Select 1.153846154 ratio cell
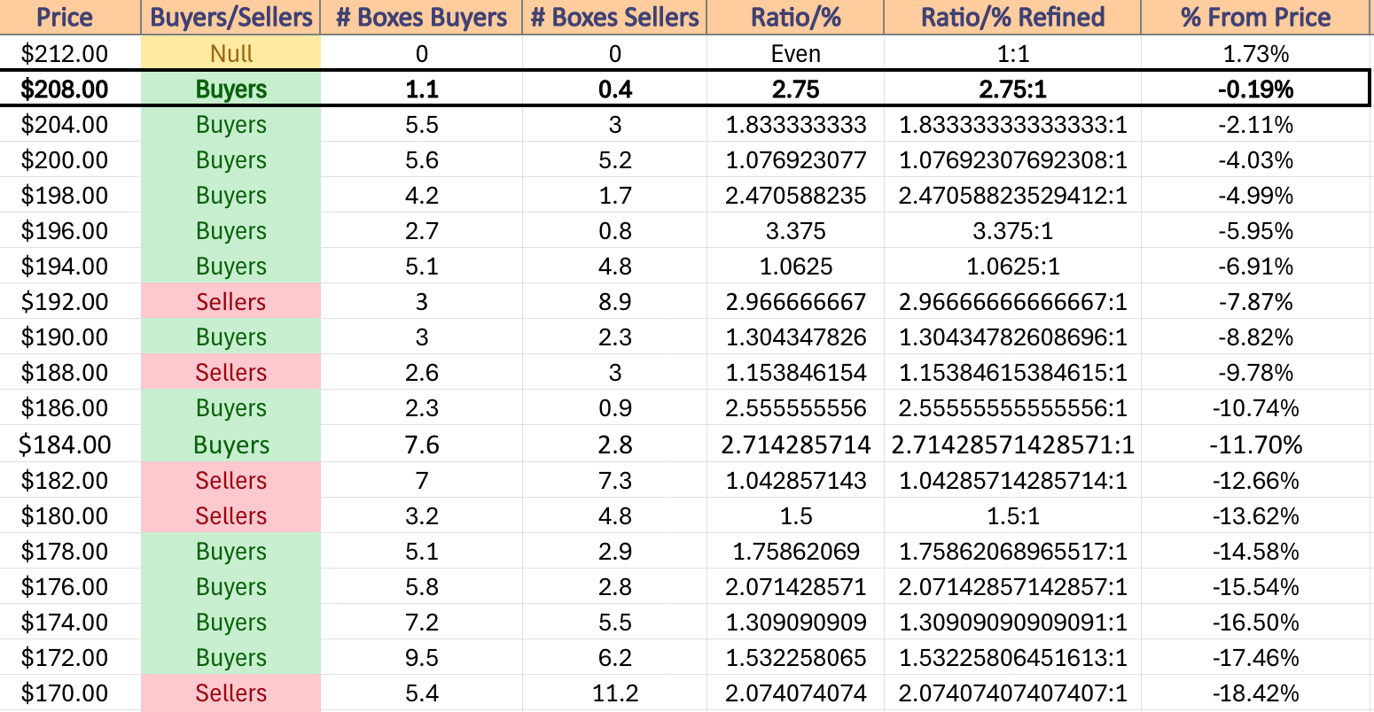1374x712 pixels. click(x=795, y=372)
